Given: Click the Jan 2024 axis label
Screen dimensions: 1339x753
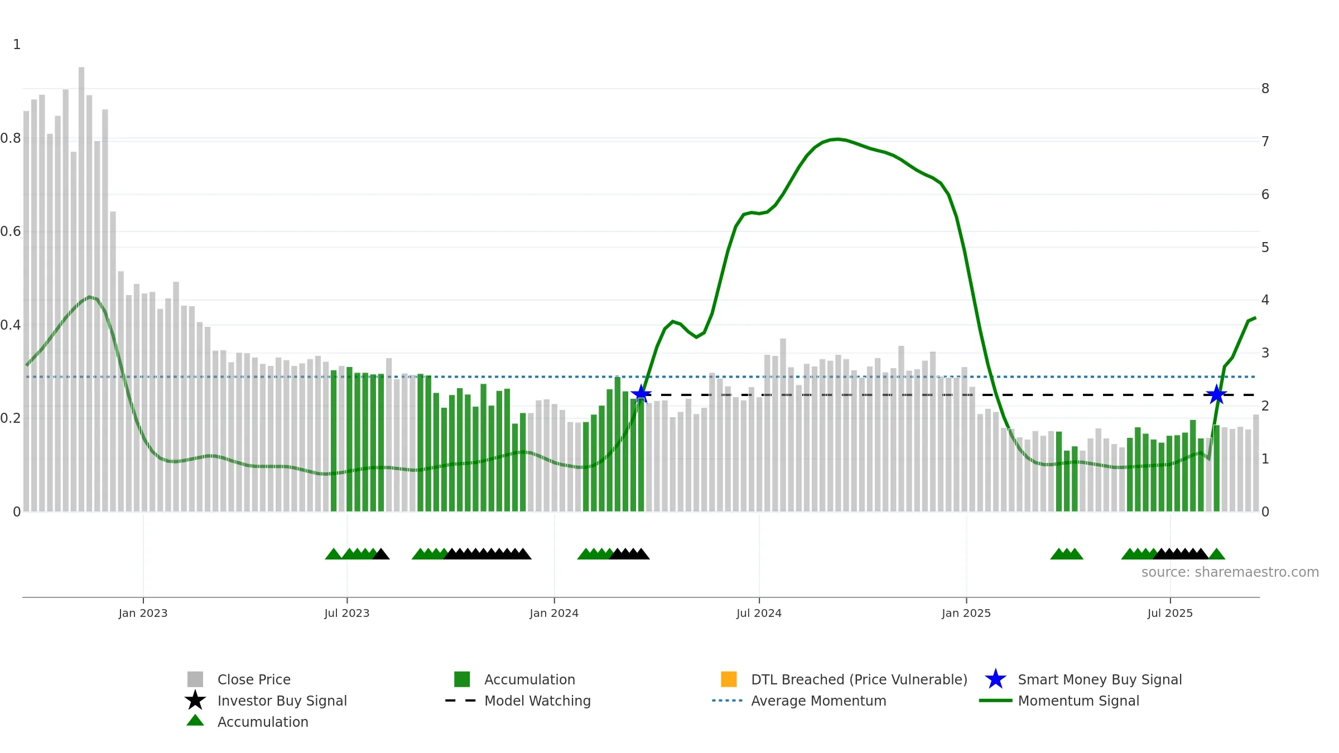Looking at the screenshot, I should coord(554,613).
